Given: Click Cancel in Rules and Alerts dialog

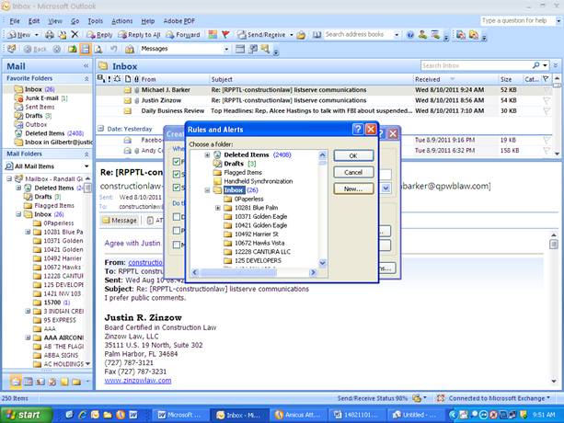Looking at the screenshot, I should pos(353,172).
